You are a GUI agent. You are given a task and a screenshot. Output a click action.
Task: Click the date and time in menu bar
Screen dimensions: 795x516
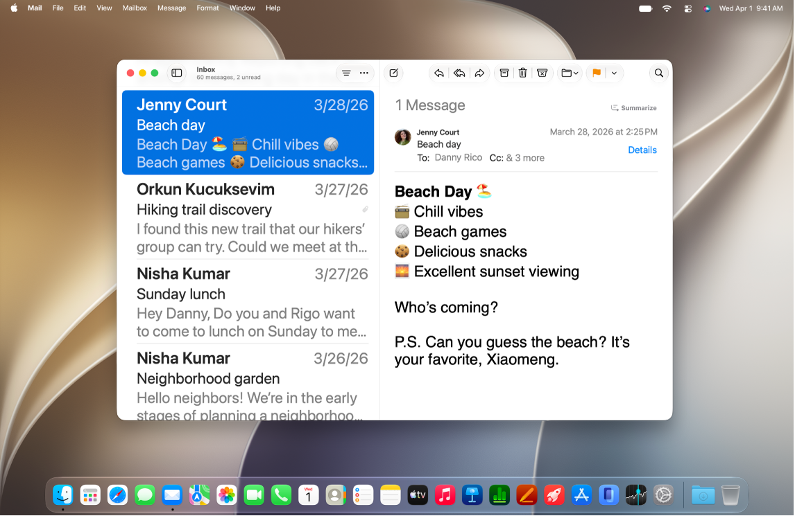751,8
